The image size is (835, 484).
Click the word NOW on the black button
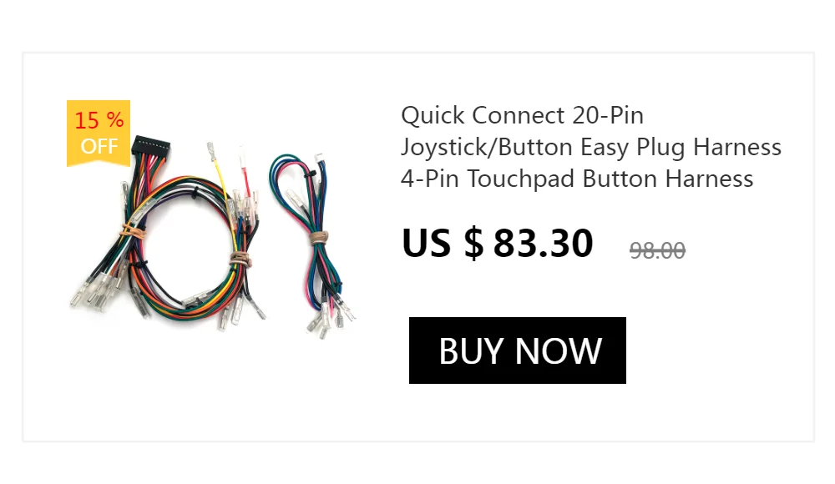(558, 350)
